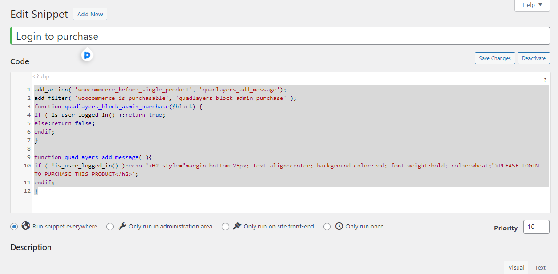Switch to the Text editor tab

point(540,267)
